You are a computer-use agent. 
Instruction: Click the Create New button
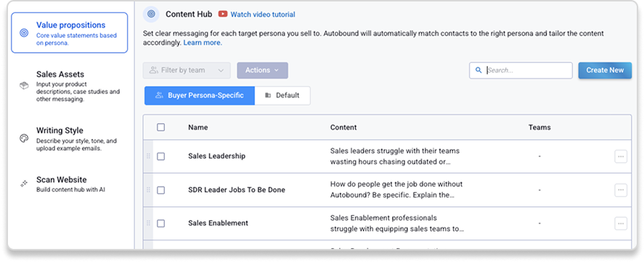pyautogui.click(x=605, y=70)
